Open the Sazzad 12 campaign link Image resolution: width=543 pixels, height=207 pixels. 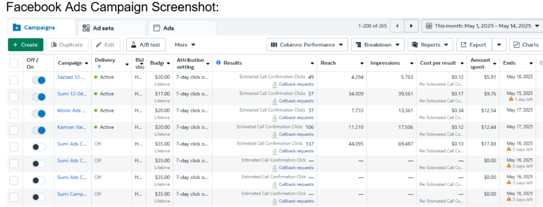72,77
